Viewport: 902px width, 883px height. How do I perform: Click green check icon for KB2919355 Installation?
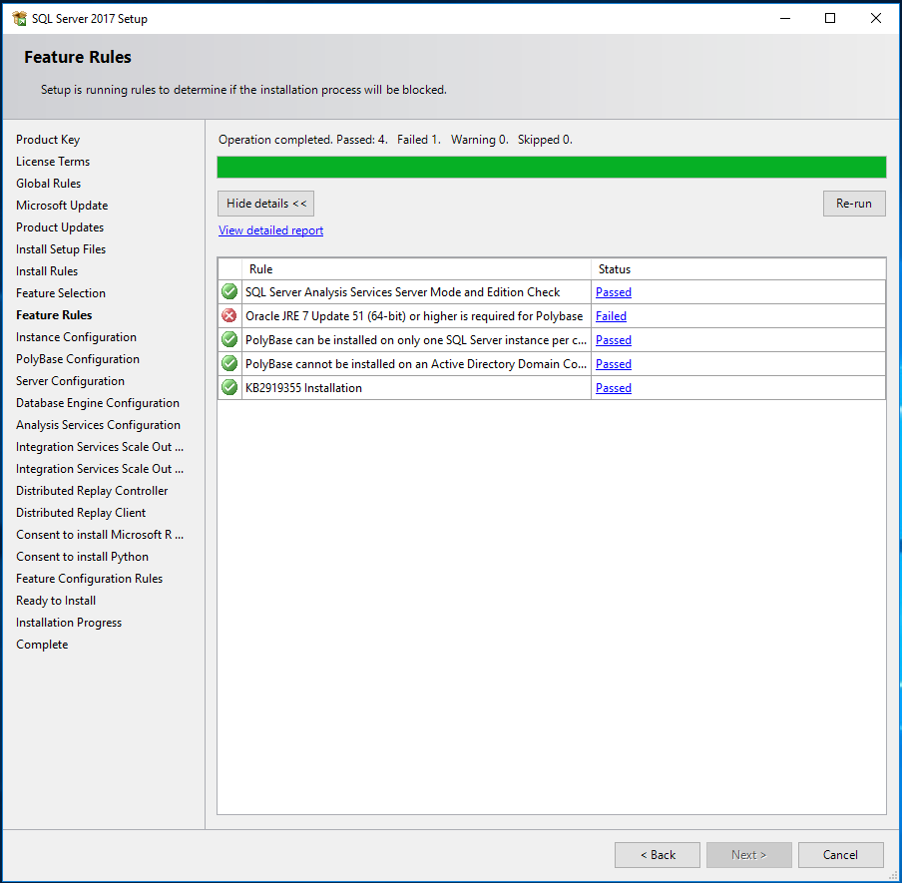click(229, 388)
